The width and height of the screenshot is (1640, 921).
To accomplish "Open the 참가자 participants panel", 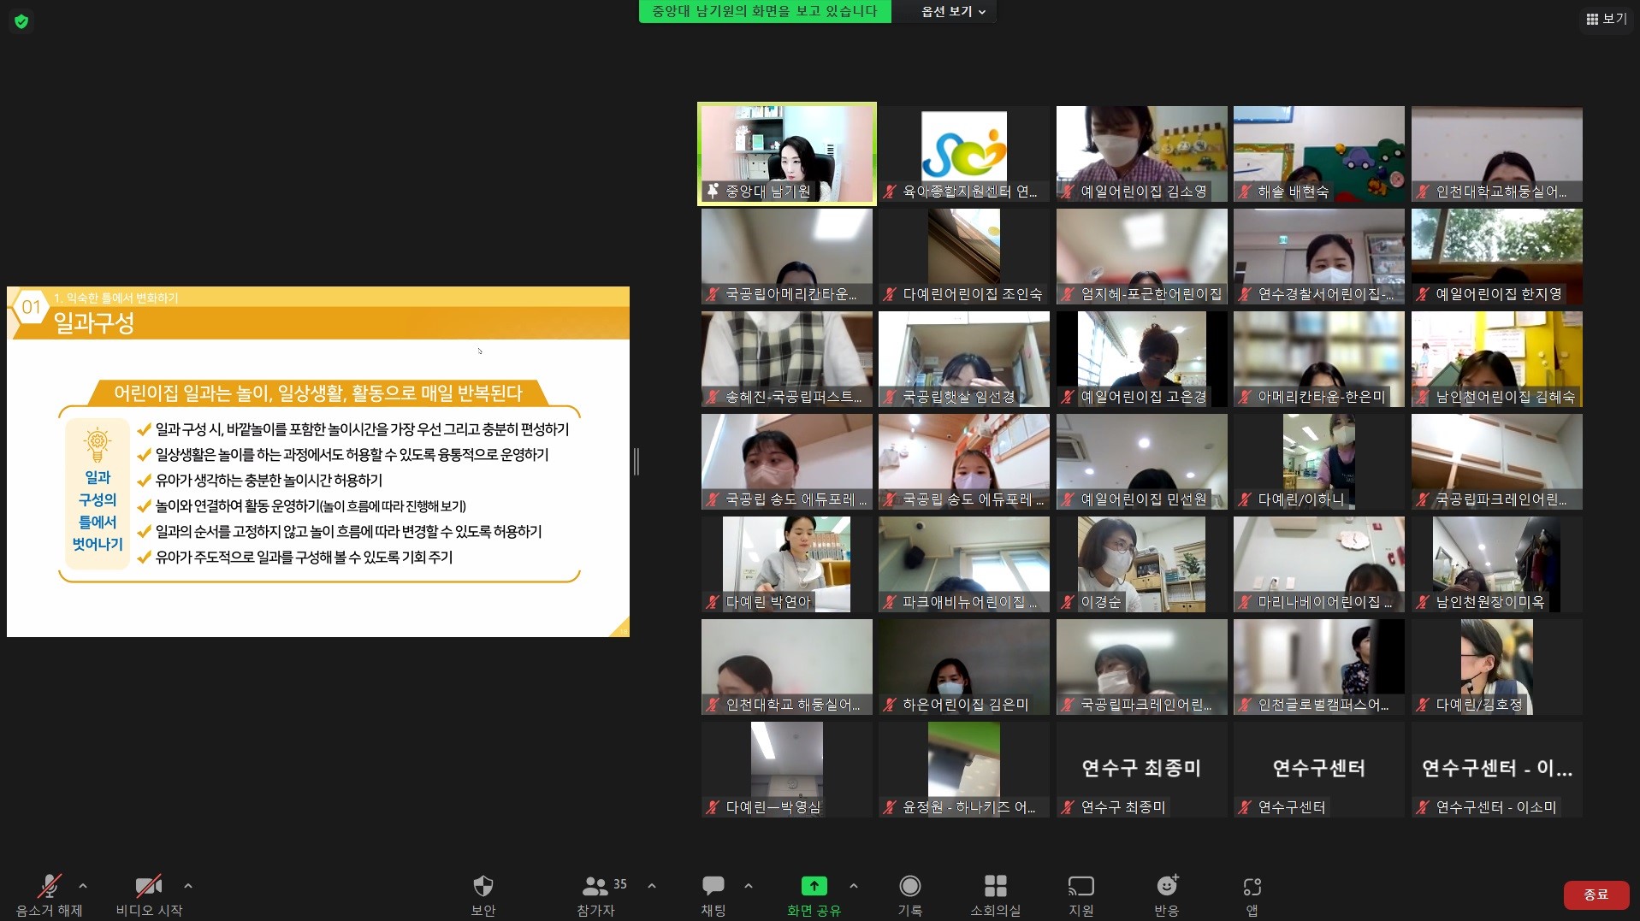I will tap(596, 894).
